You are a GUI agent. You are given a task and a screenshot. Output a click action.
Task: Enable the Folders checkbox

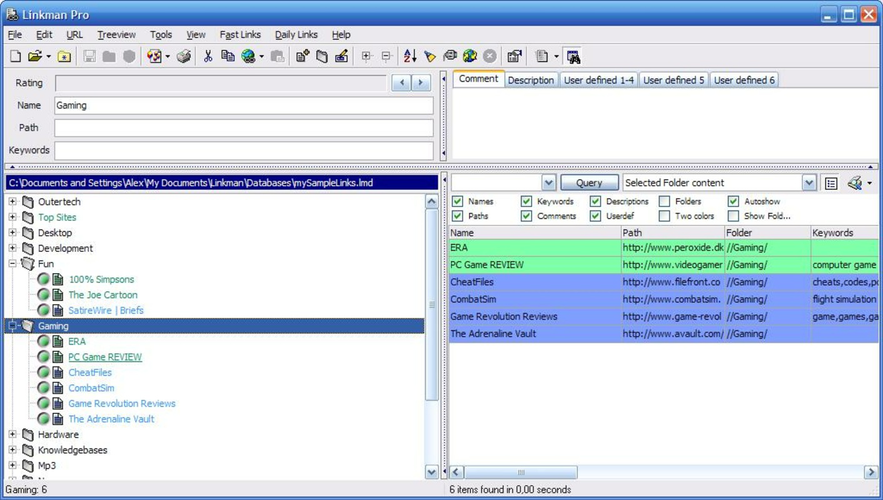tap(664, 201)
